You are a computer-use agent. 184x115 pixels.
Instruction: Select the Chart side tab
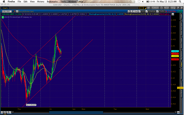181,65
